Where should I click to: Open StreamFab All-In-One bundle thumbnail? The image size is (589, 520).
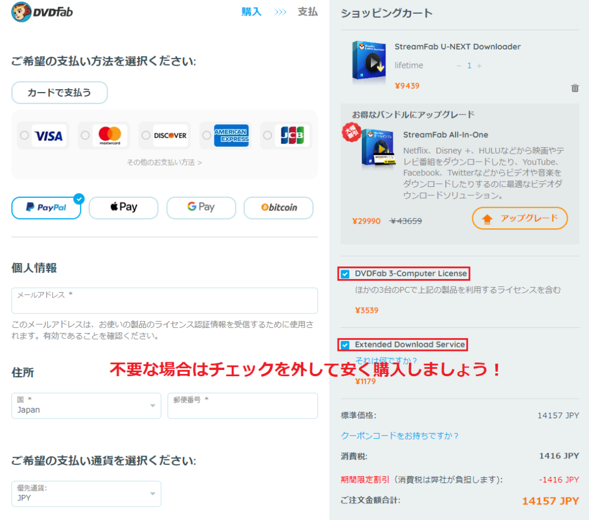378,148
